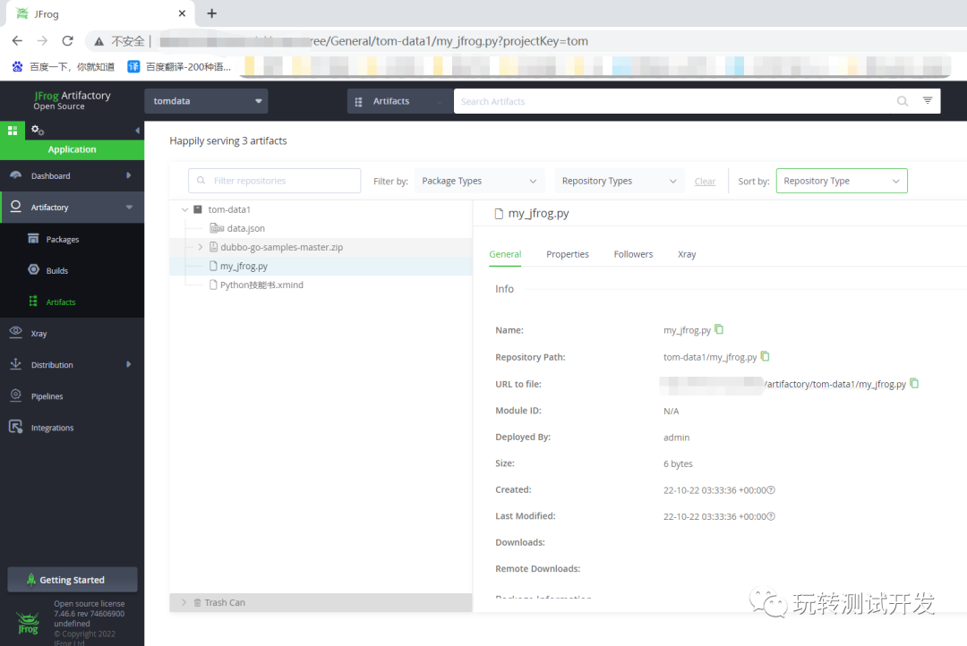The height and width of the screenshot is (646, 967).
Task: Expand the dubbo-go-samples-master.zip node
Action: 200,247
